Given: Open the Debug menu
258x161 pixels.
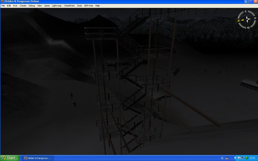Looking at the screenshot, I should click(32, 6).
